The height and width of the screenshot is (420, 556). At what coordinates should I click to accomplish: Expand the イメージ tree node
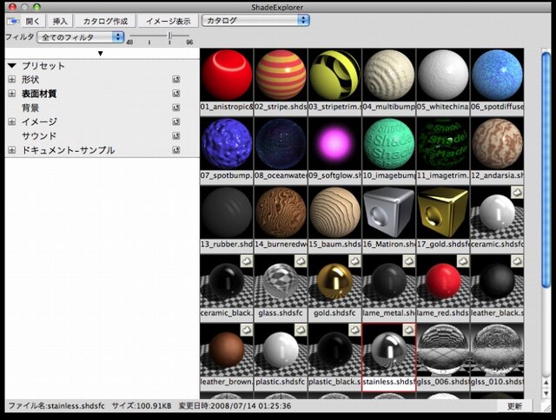click(11, 121)
